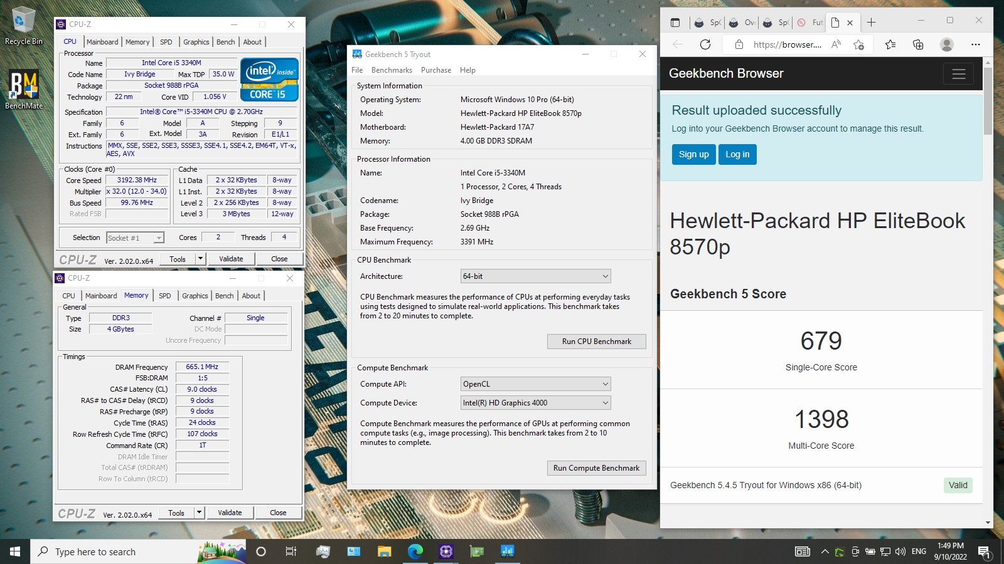View site information lock icon

pyautogui.click(x=739, y=44)
